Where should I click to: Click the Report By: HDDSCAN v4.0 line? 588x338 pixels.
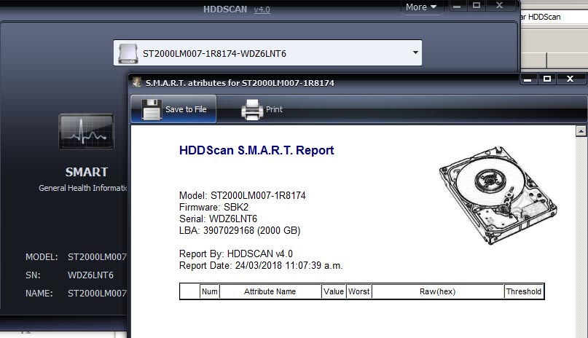point(236,253)
